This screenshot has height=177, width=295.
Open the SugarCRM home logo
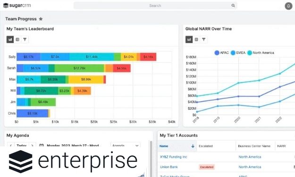pos(17,6)
